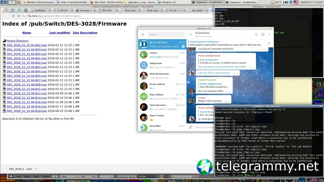The height and width of the screenshot is (182, 324).
Task: Toggle Blender auto keyframe record button
Action: (161, 176)
